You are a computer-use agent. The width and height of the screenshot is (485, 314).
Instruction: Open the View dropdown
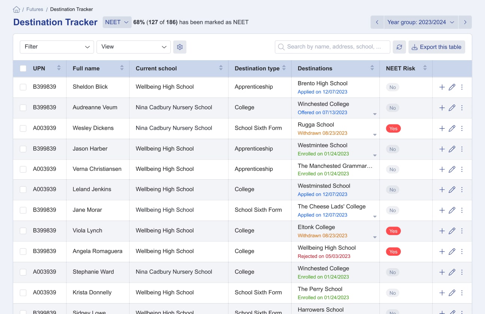[134, 47]
